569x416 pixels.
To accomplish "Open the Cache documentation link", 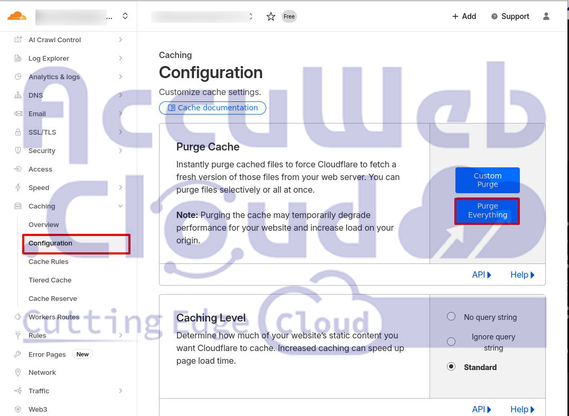I will pyautogui.click(x=212, y=108).
